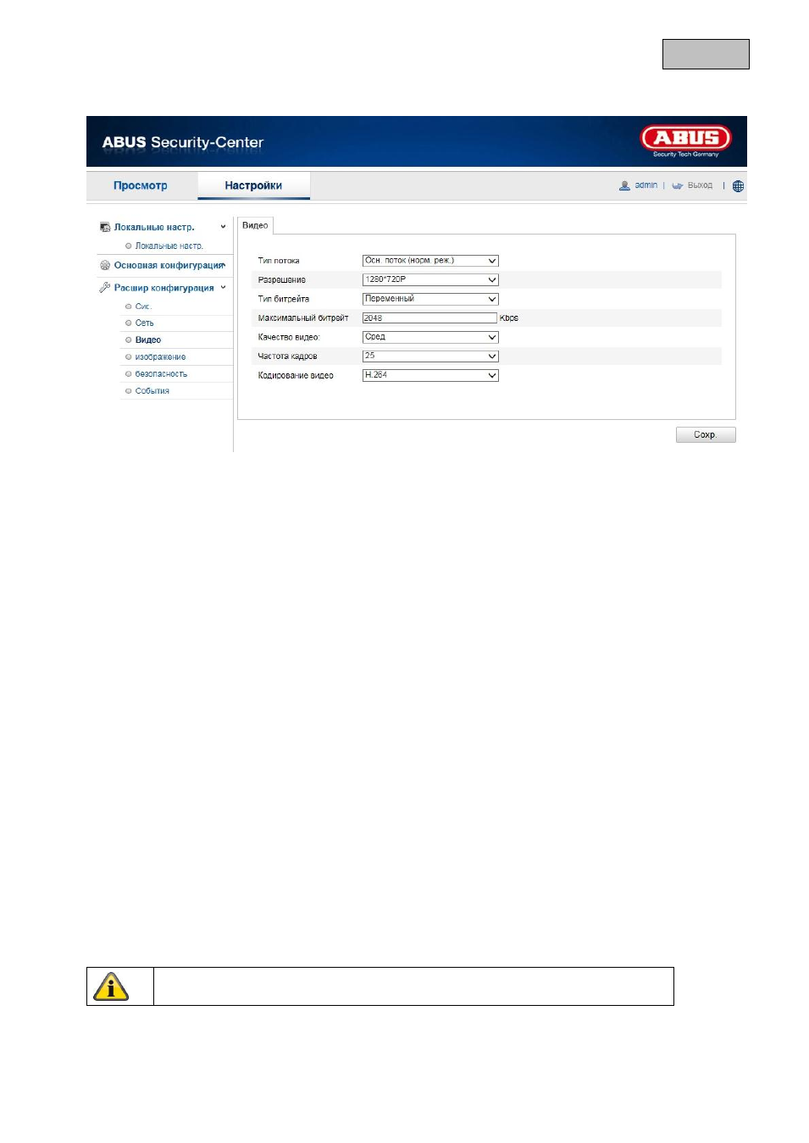The image size is (809, 1143).
Task: Open the События settings item
Action: (x=152, y=390)
